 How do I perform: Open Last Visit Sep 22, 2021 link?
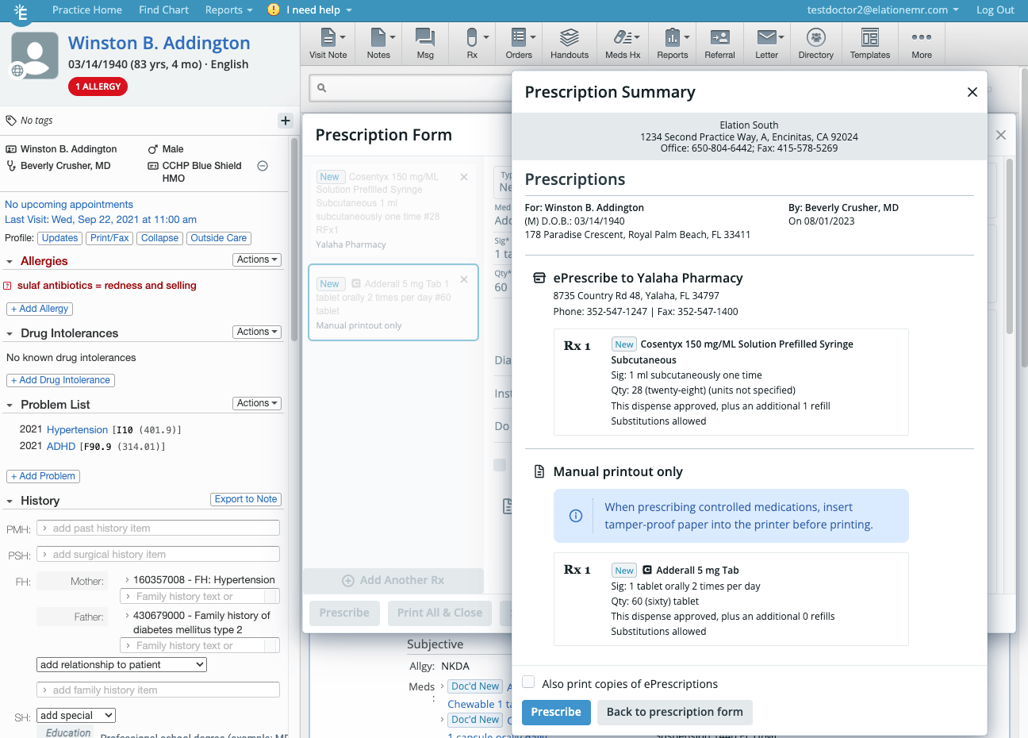(x=101, y=219)
